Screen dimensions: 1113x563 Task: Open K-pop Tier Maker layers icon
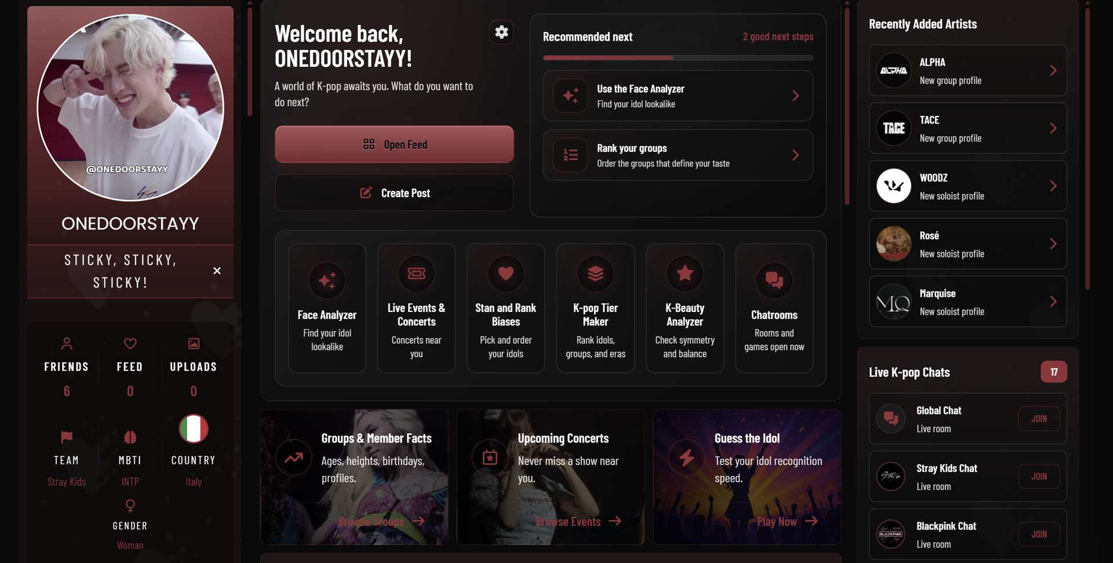pyautogui.click(x=595, y=274)
